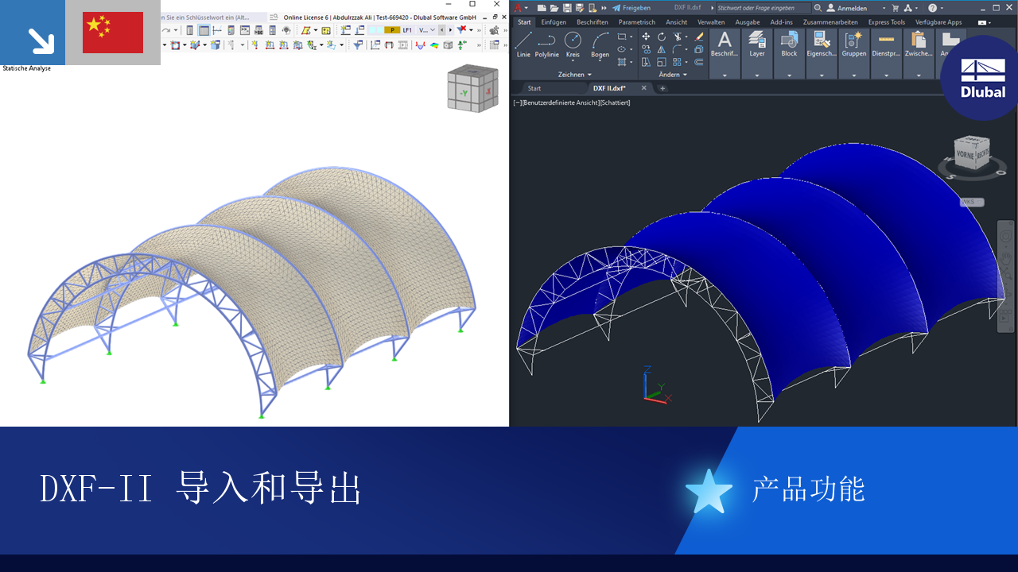Viewport: 1018px width, 572px height.
Task: Click the Stichwort oder Frage search field
Action: point(763,7)
